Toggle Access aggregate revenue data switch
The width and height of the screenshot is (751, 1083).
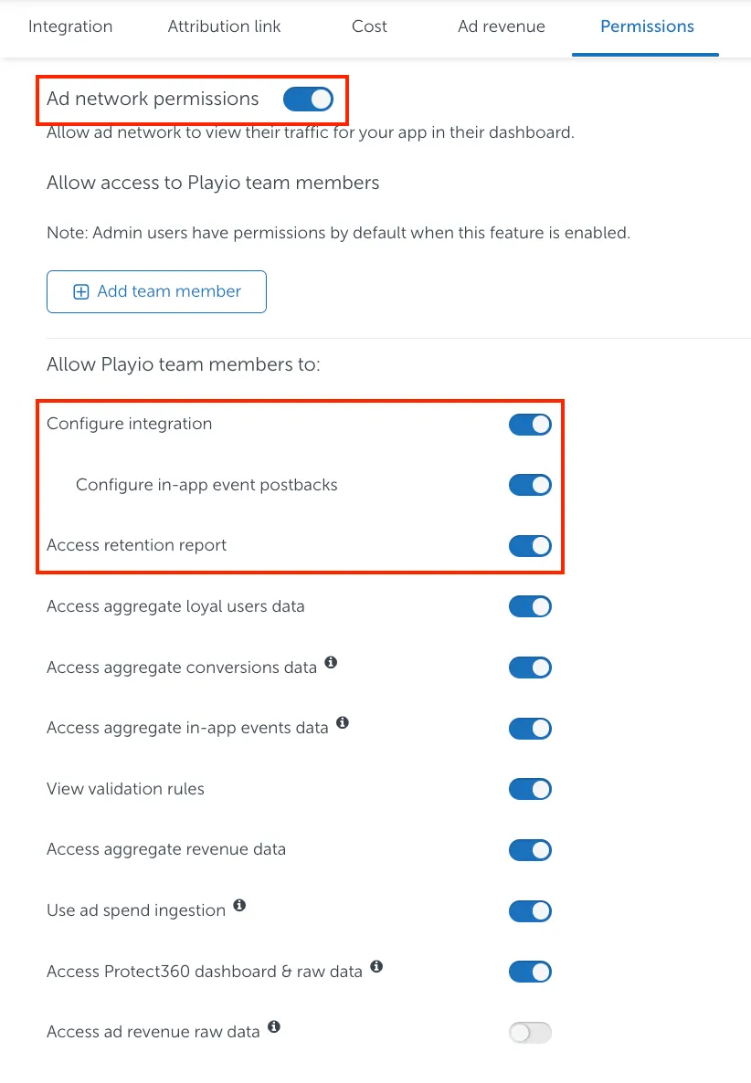pyautogui.click(x=530, y=849)
